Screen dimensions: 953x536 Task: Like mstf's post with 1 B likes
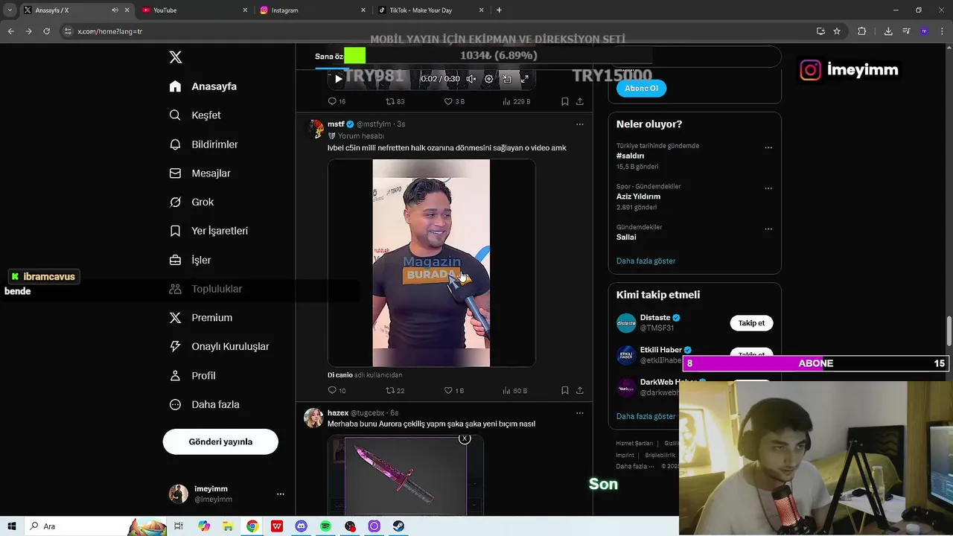(454, 390)
